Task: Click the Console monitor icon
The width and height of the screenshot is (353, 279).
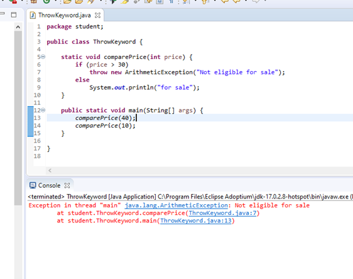Action: pos(33,185)
